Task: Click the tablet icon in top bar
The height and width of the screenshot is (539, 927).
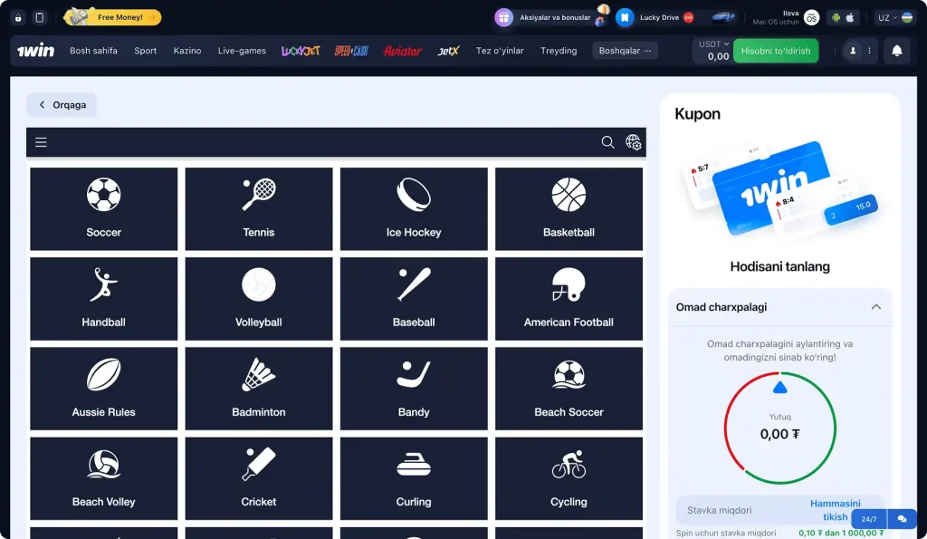Action: (40, 18)
